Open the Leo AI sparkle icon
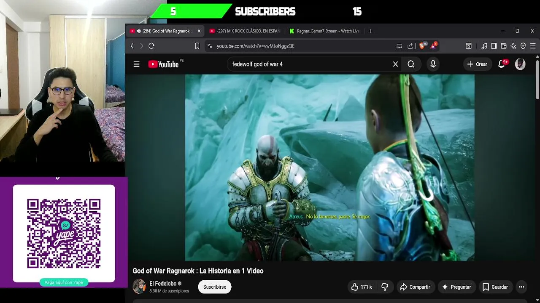 coord(513,46)
